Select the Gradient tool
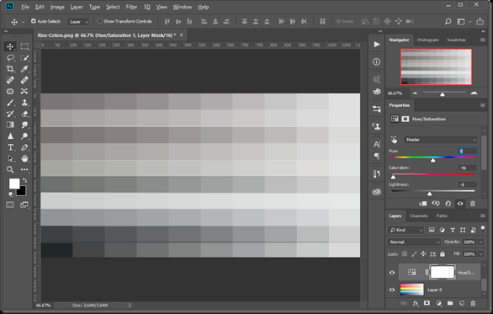 click(10, 125)
